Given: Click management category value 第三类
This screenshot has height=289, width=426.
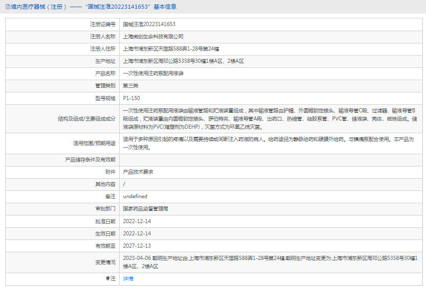Looking at the screenshot, I should pos(130,86).
